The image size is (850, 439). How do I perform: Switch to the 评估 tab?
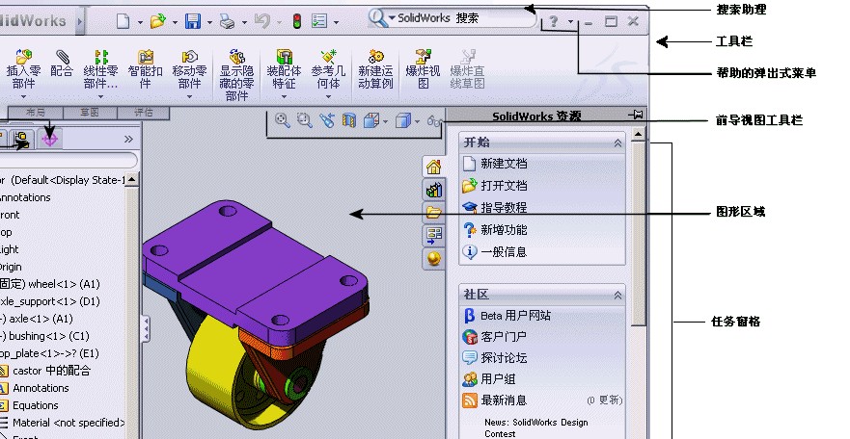(x=144, y=112)
